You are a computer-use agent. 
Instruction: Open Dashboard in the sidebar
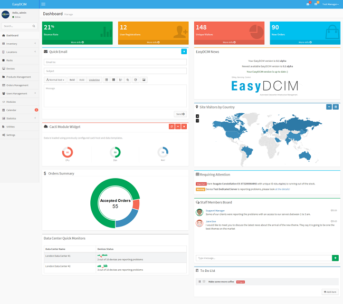pyautogui.click(x=20, y=35)
